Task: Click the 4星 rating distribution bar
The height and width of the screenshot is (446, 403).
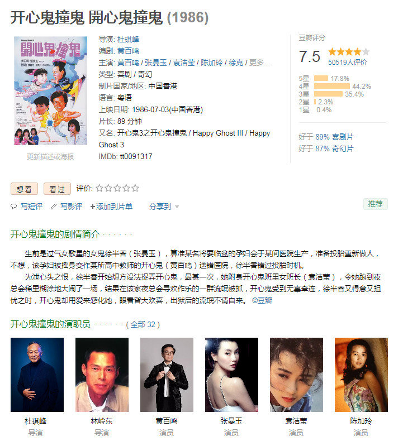Action: pos(332,86)
